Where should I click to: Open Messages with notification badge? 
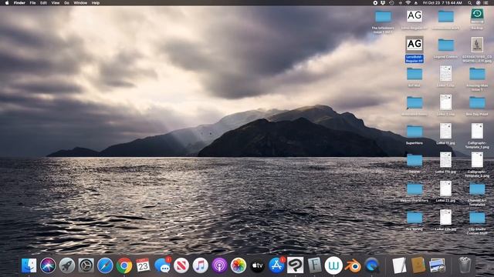pyautogui.click(x=163, y=265)
